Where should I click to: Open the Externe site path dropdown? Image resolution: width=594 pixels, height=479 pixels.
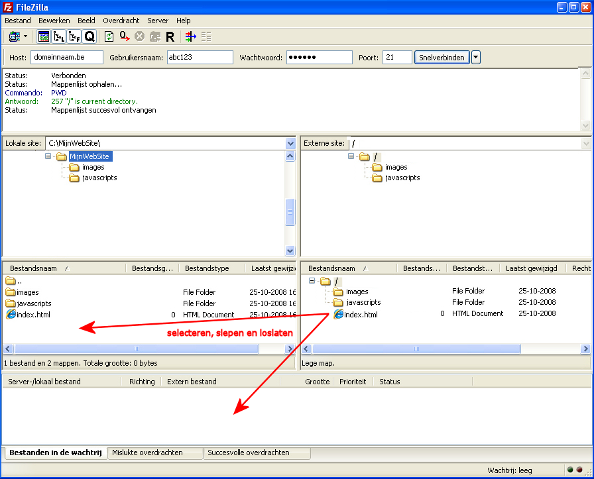point(586,144)
